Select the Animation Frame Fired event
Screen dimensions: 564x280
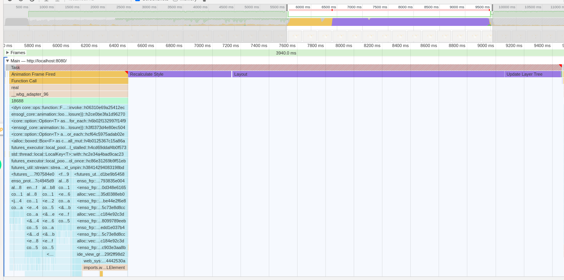pos(69,74)
